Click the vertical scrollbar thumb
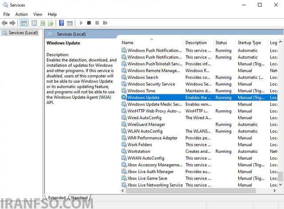 (280, 176)
